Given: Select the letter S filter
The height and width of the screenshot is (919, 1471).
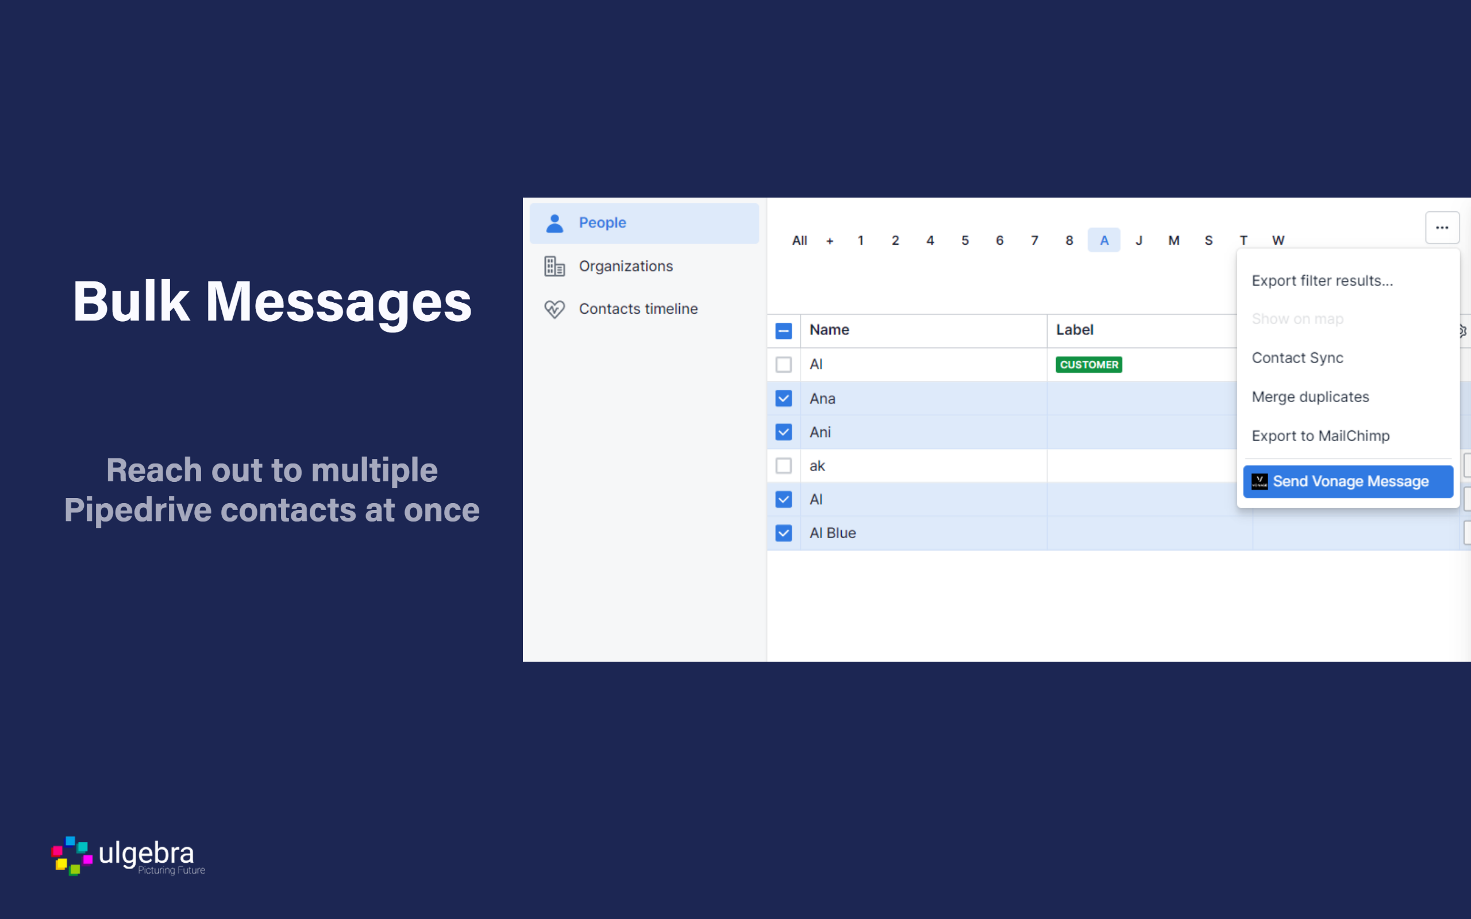Looking at the screenshot, I should [x=1208, y=241].
